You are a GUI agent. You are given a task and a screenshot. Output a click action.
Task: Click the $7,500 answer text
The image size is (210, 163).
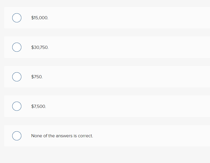[38, 106]
